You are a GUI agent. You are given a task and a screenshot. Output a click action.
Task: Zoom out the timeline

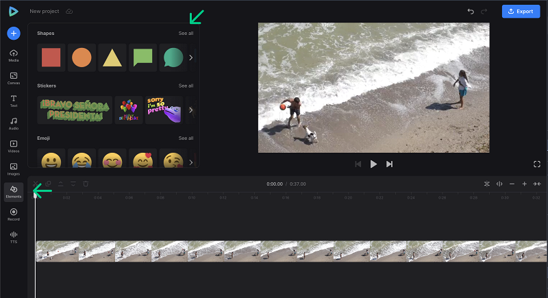click(512, 184)
